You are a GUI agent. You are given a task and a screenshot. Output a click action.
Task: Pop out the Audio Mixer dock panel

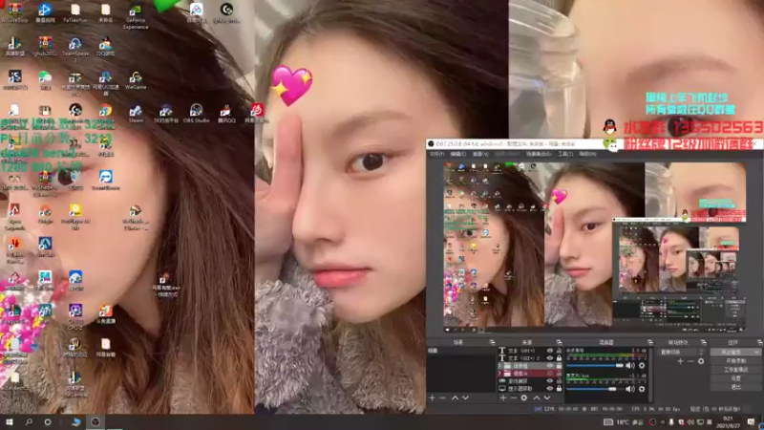649,342
